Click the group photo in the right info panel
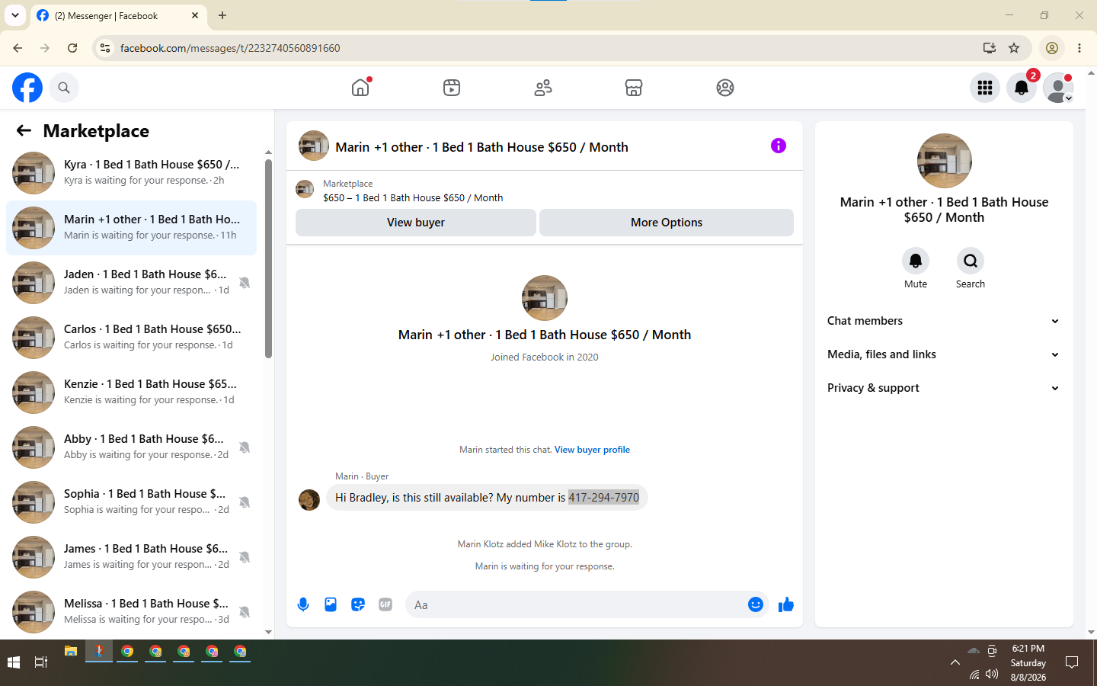 (x=945, y=161)
